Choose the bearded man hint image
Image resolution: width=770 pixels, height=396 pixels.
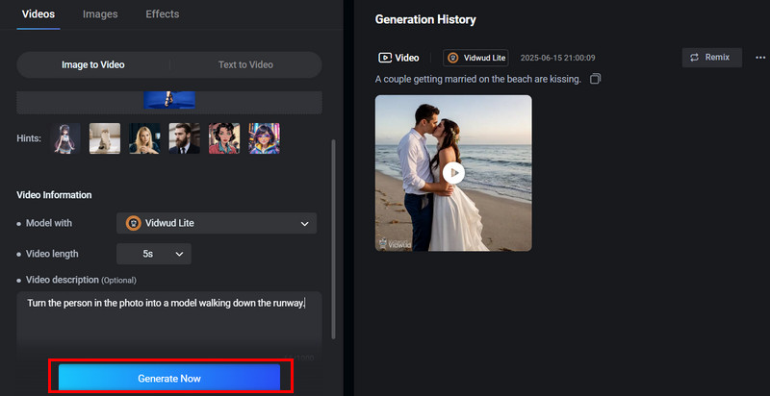tap(184, 138)
